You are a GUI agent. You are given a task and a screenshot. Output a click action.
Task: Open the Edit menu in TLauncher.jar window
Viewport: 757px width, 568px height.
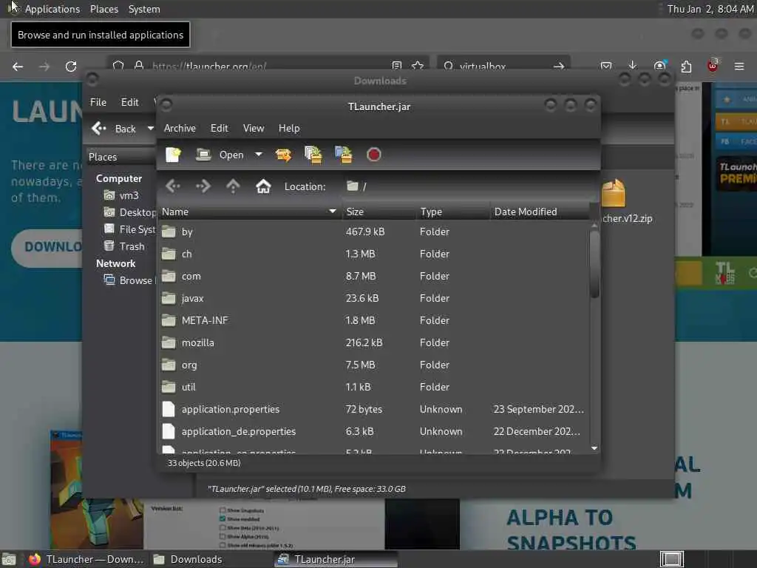[x=219, y=128]
